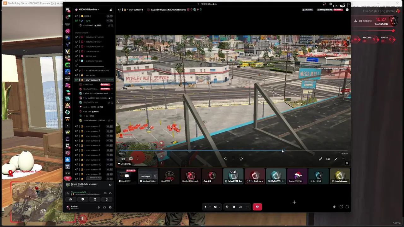Screen dimensions: 404x227
Task: Open microphone options chevron in call bar
Action: point(210,207)
